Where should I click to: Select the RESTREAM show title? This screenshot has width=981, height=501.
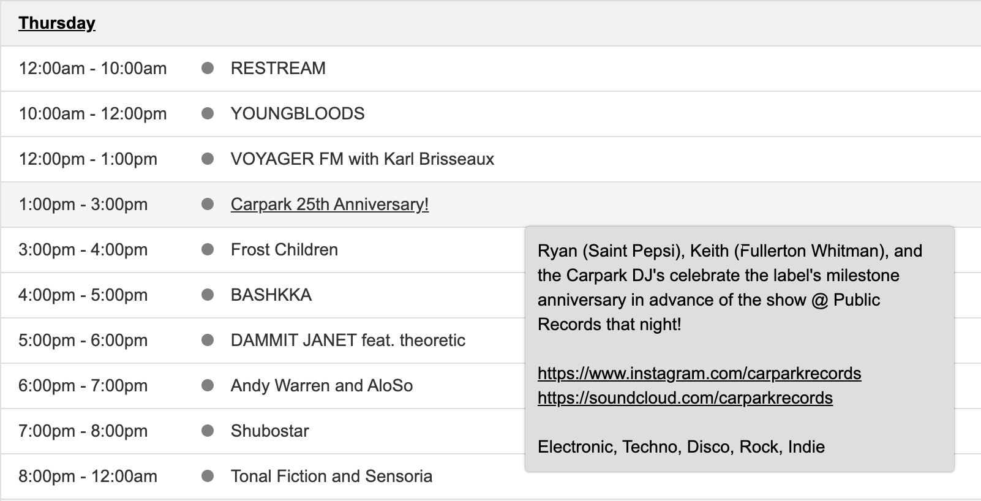(x=278, y=68)
